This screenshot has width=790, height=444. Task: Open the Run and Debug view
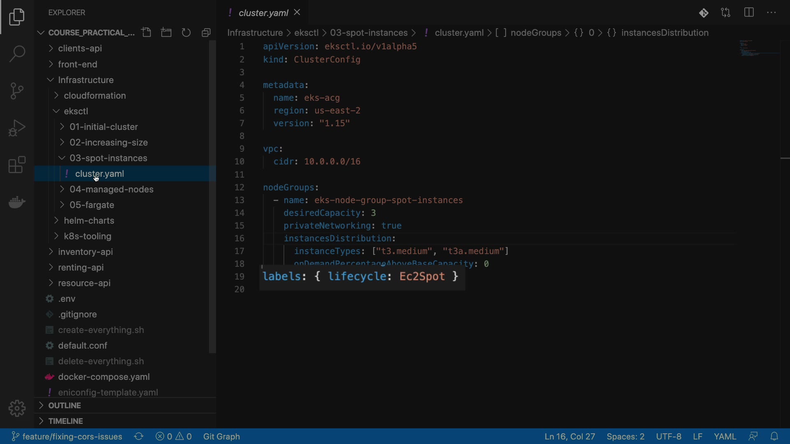click(x=17, y=128)
